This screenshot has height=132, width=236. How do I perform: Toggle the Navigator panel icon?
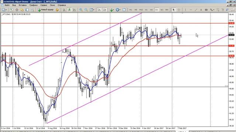point(22,10)
